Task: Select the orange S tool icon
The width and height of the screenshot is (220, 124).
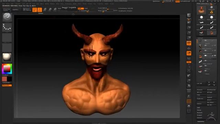Action: (211, 12)
